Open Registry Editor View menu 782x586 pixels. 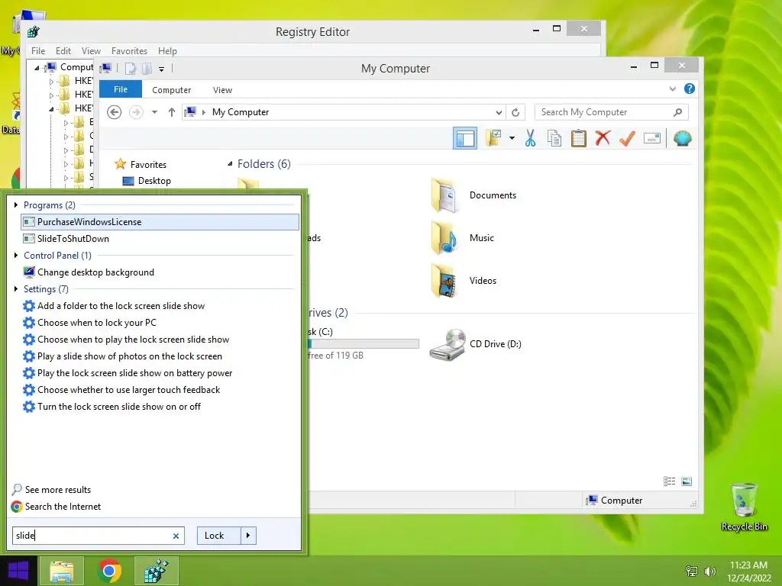coord(92,51)
